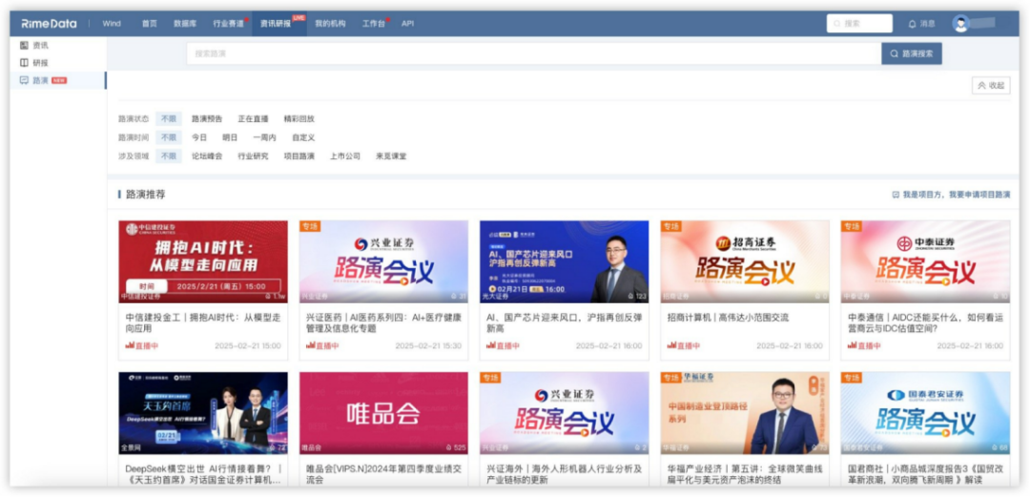This screenshot has width=1030, height=497.
Task: Click the top-right 搜索 input box
Action: click(x=859, y=24)
